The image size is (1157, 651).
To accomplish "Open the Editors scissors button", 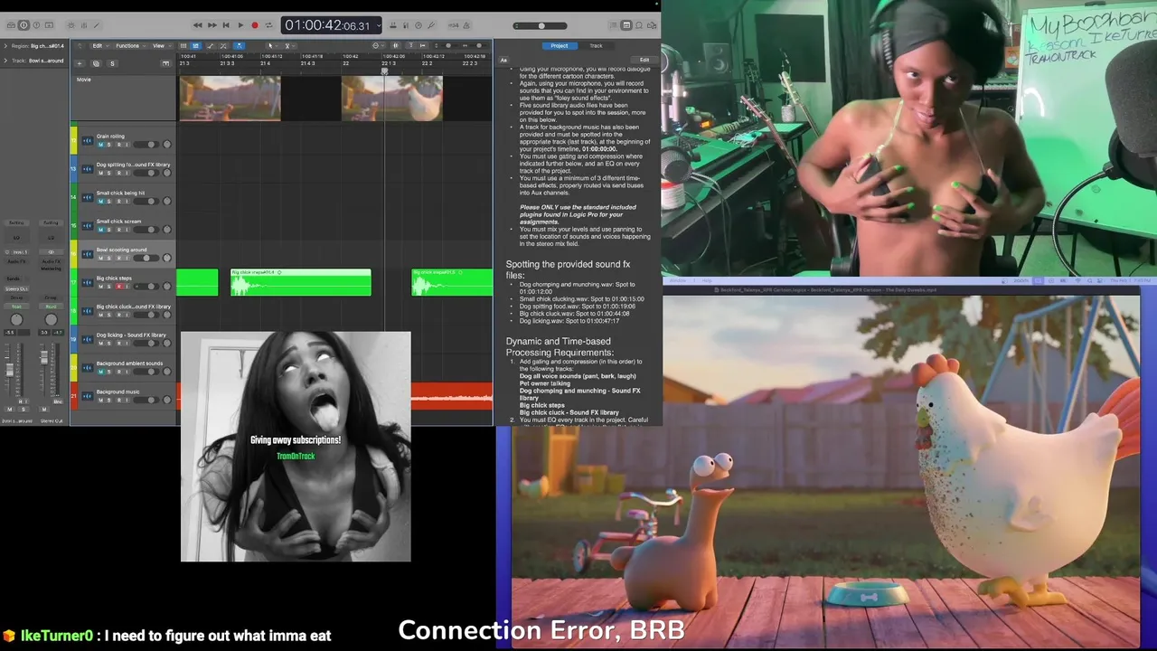I will point(97,25).
